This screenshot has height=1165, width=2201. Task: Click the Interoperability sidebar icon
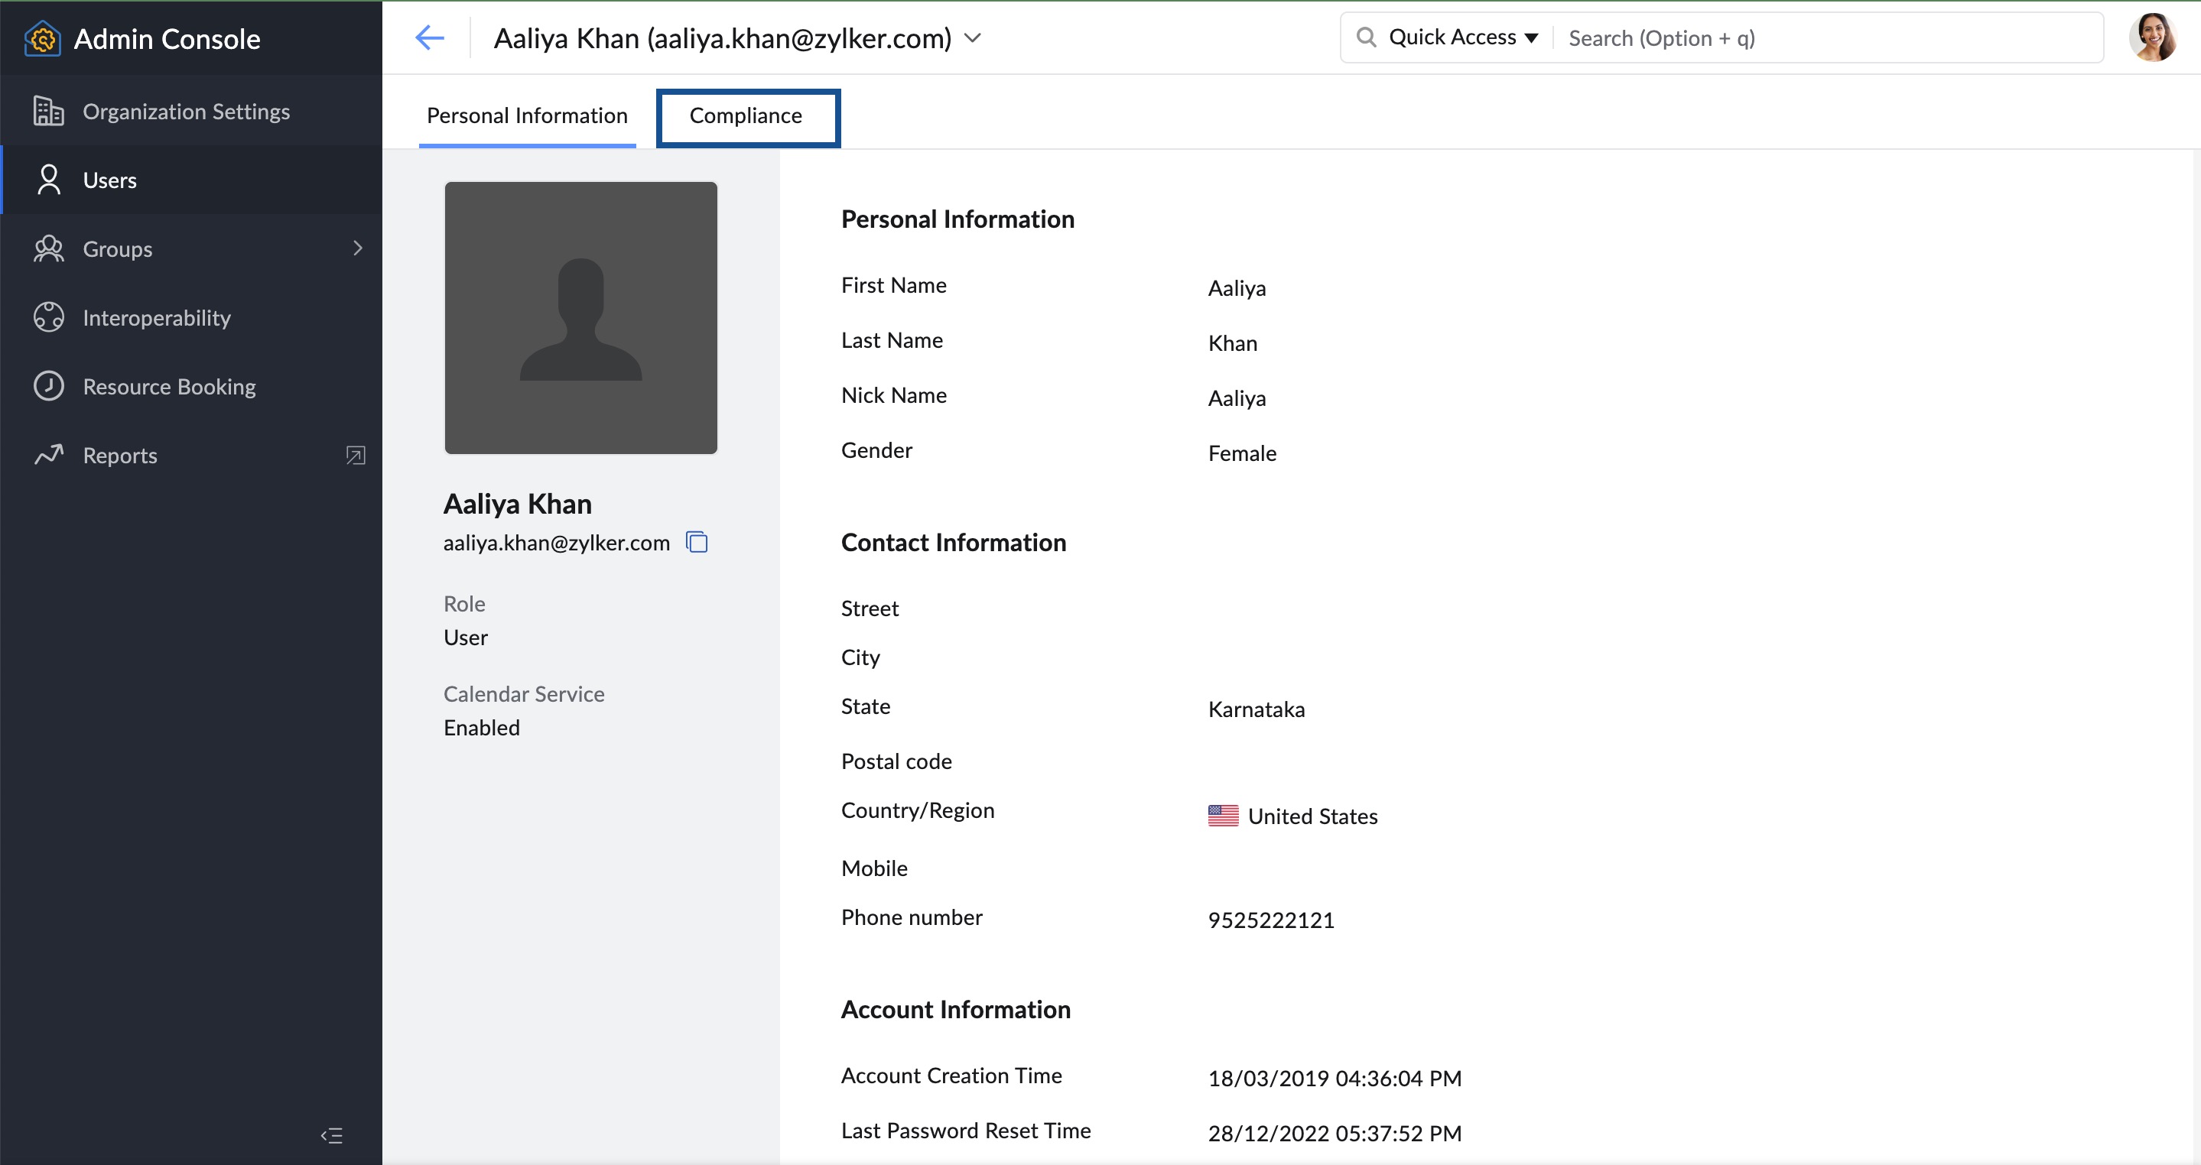48,318
